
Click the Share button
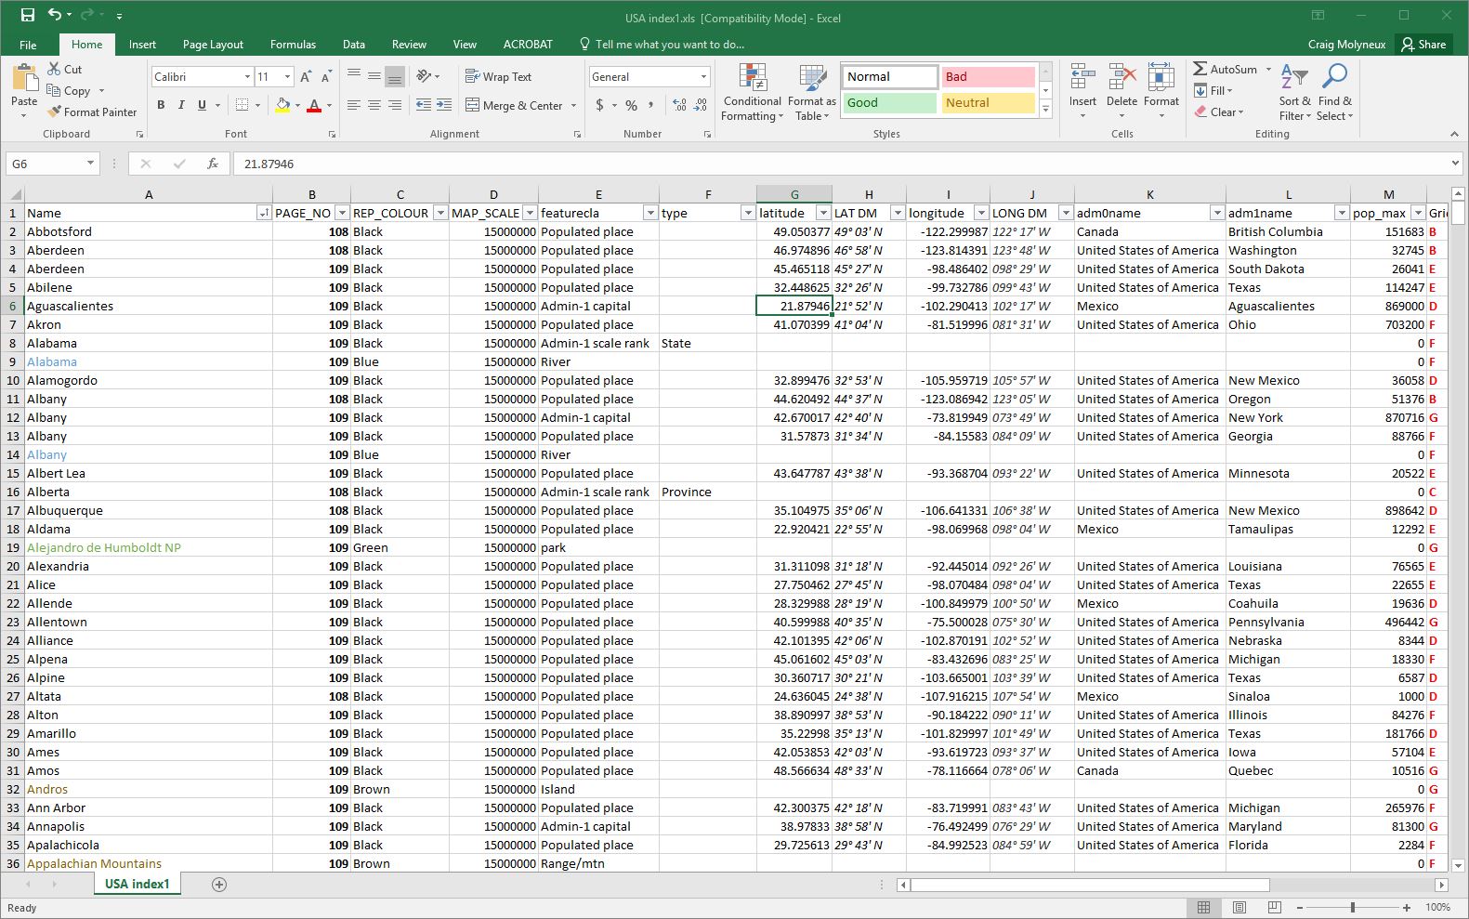(x=1424, y=45)
